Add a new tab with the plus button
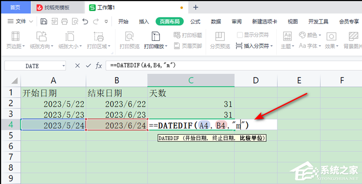 pos(195,7)
